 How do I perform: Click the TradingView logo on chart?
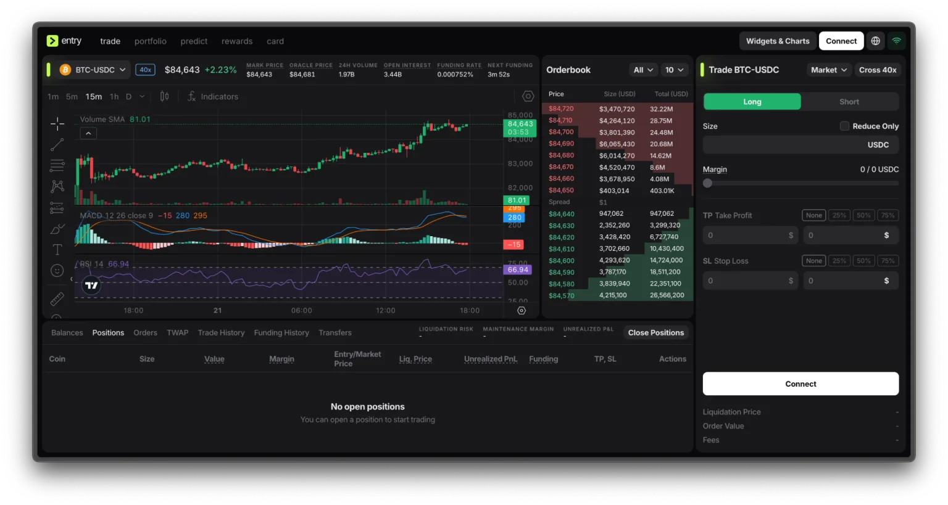click(91, 285)
